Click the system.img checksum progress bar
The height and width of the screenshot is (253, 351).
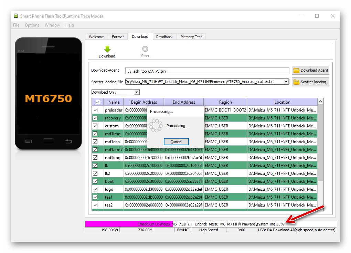click(211, 224)
